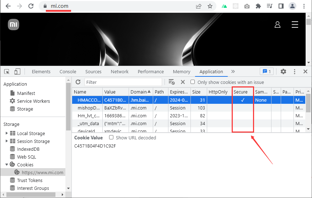Bookmark this page with the star icon
The width and height of the screenshot is (312, 198).
tap(210, 6)
